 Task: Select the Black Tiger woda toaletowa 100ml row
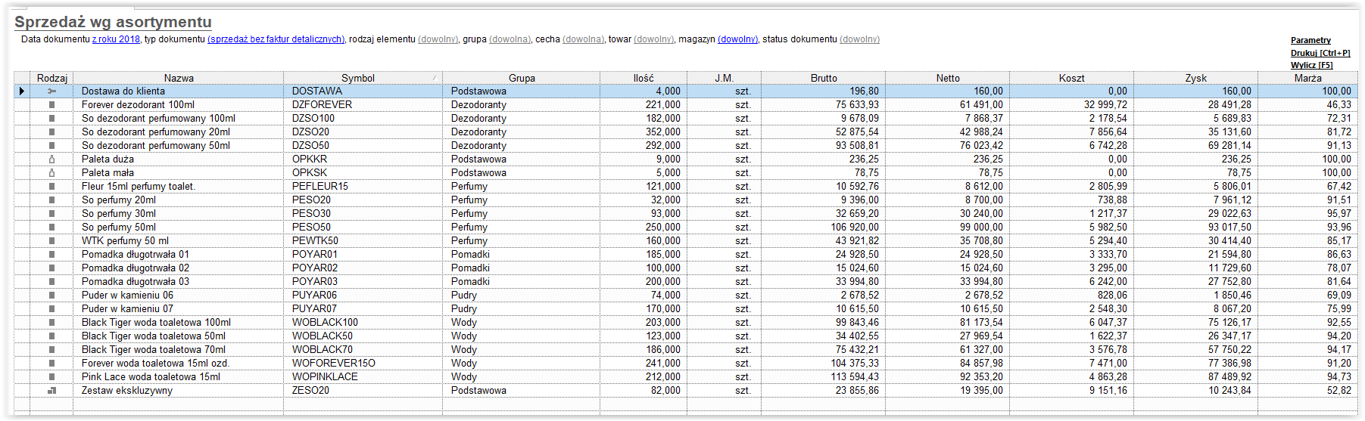685,323
